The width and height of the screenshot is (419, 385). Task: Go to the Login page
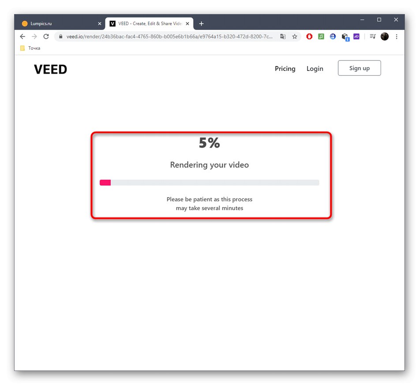(315, 69)
